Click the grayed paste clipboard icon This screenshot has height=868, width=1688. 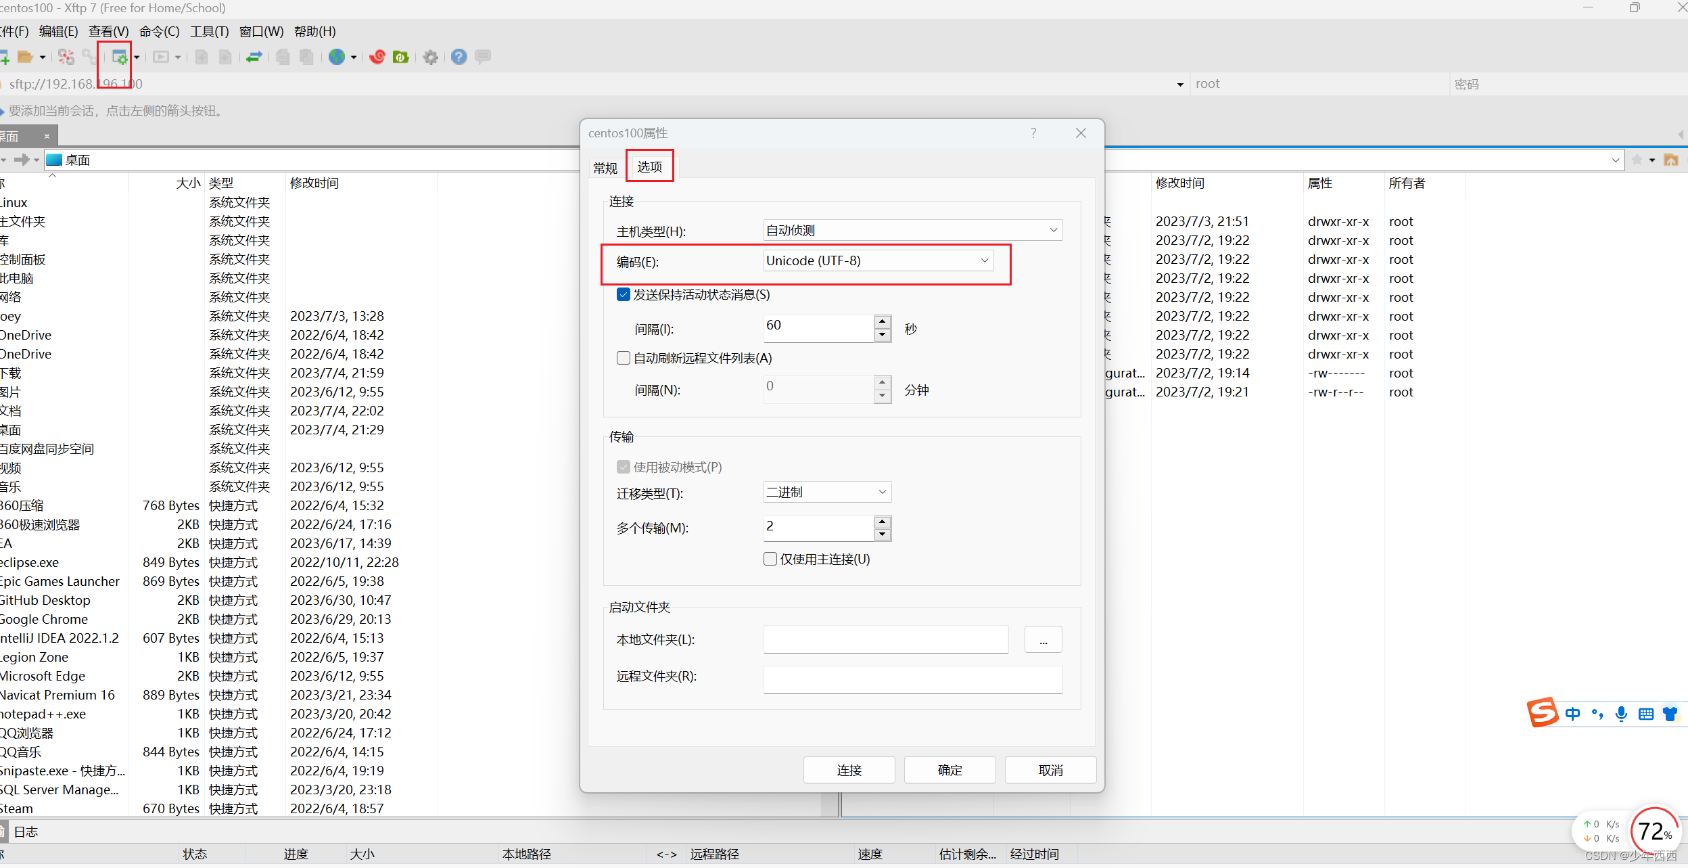pos(306,57)
